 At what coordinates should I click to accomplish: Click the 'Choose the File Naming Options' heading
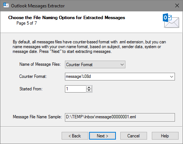[67, 18]
